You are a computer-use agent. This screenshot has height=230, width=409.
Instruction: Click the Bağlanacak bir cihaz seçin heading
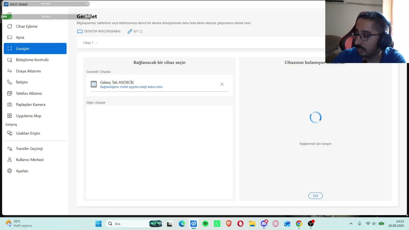pyautogui.click(x=159, y=63)
